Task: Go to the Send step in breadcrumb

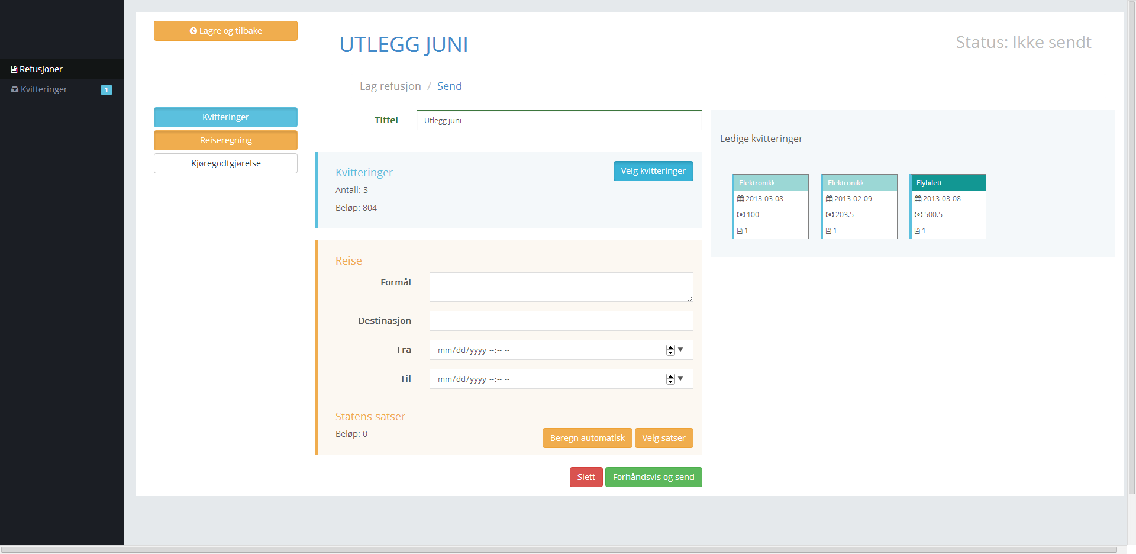Action: click(449, 86)
